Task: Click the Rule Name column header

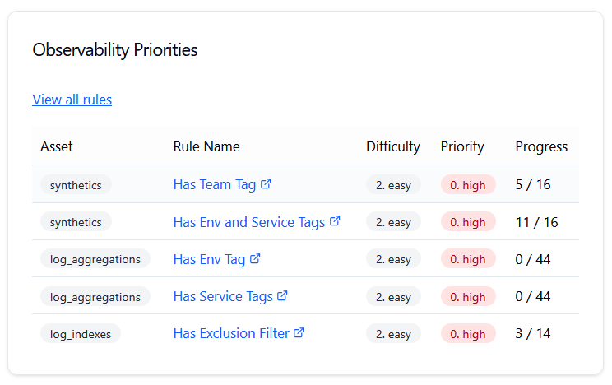Action: pos(206,146)
